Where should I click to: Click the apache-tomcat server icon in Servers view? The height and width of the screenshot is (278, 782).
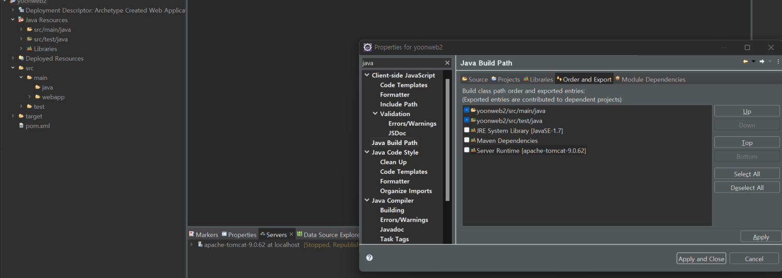point(200,244)
